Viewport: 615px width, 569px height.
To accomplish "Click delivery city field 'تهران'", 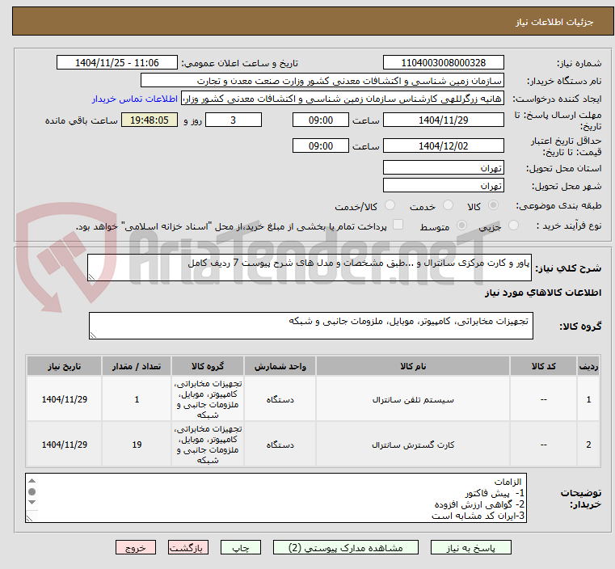I will pos(443,185).
